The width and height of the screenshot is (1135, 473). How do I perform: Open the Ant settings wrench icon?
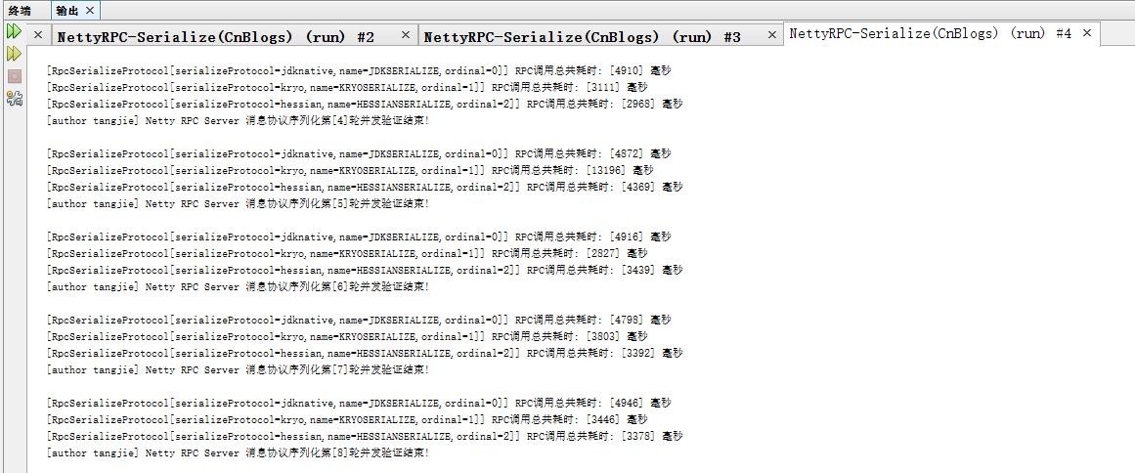[14, 99]
